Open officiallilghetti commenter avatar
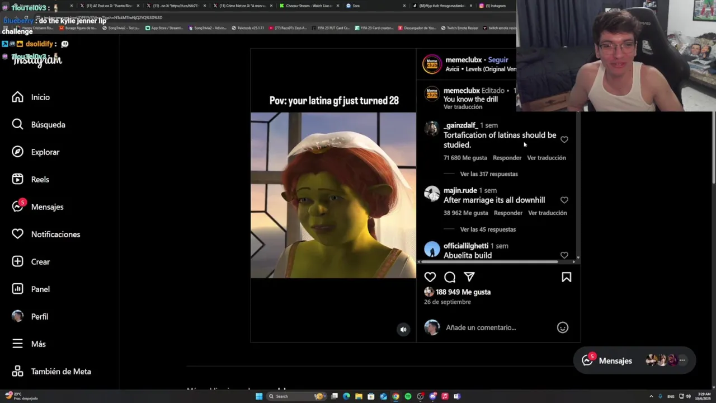This screenshot has width=716, height=403. [x=432, y=250]
